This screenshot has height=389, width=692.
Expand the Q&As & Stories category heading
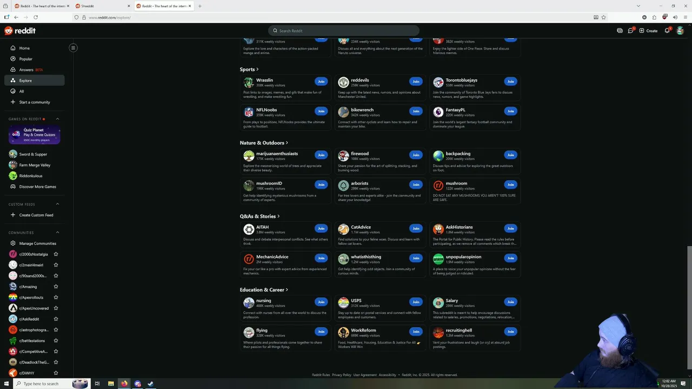[x=259, y=216]
